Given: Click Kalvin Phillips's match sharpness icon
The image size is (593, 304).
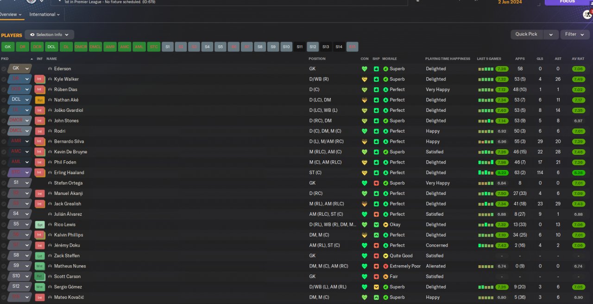Looking at the screenshot, I should point(376,235).
